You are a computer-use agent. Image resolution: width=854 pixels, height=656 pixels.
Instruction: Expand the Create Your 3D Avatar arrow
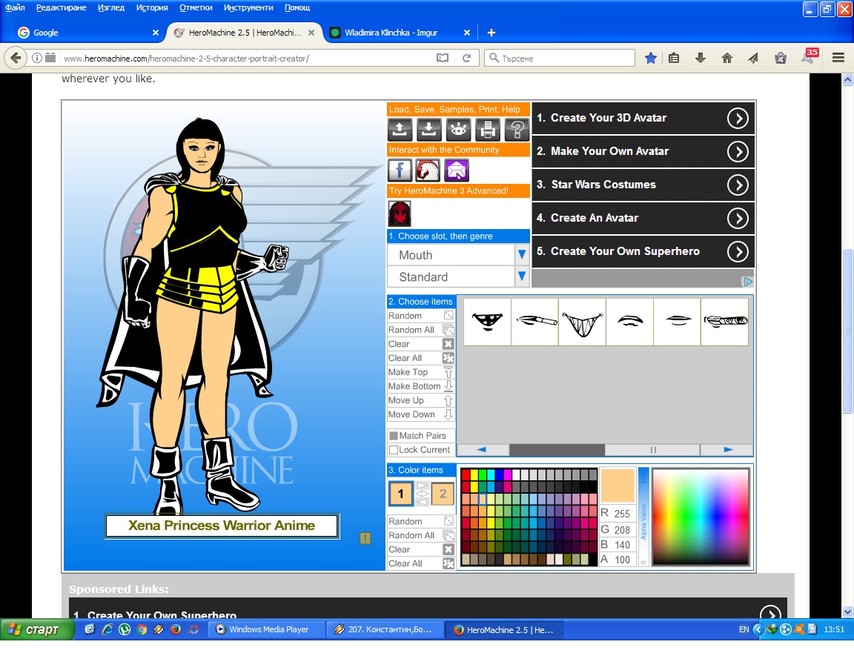(738, 118)
